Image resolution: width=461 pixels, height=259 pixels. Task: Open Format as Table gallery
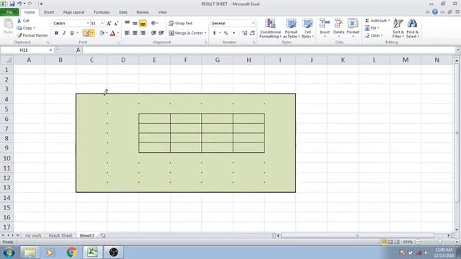[291, 28]
